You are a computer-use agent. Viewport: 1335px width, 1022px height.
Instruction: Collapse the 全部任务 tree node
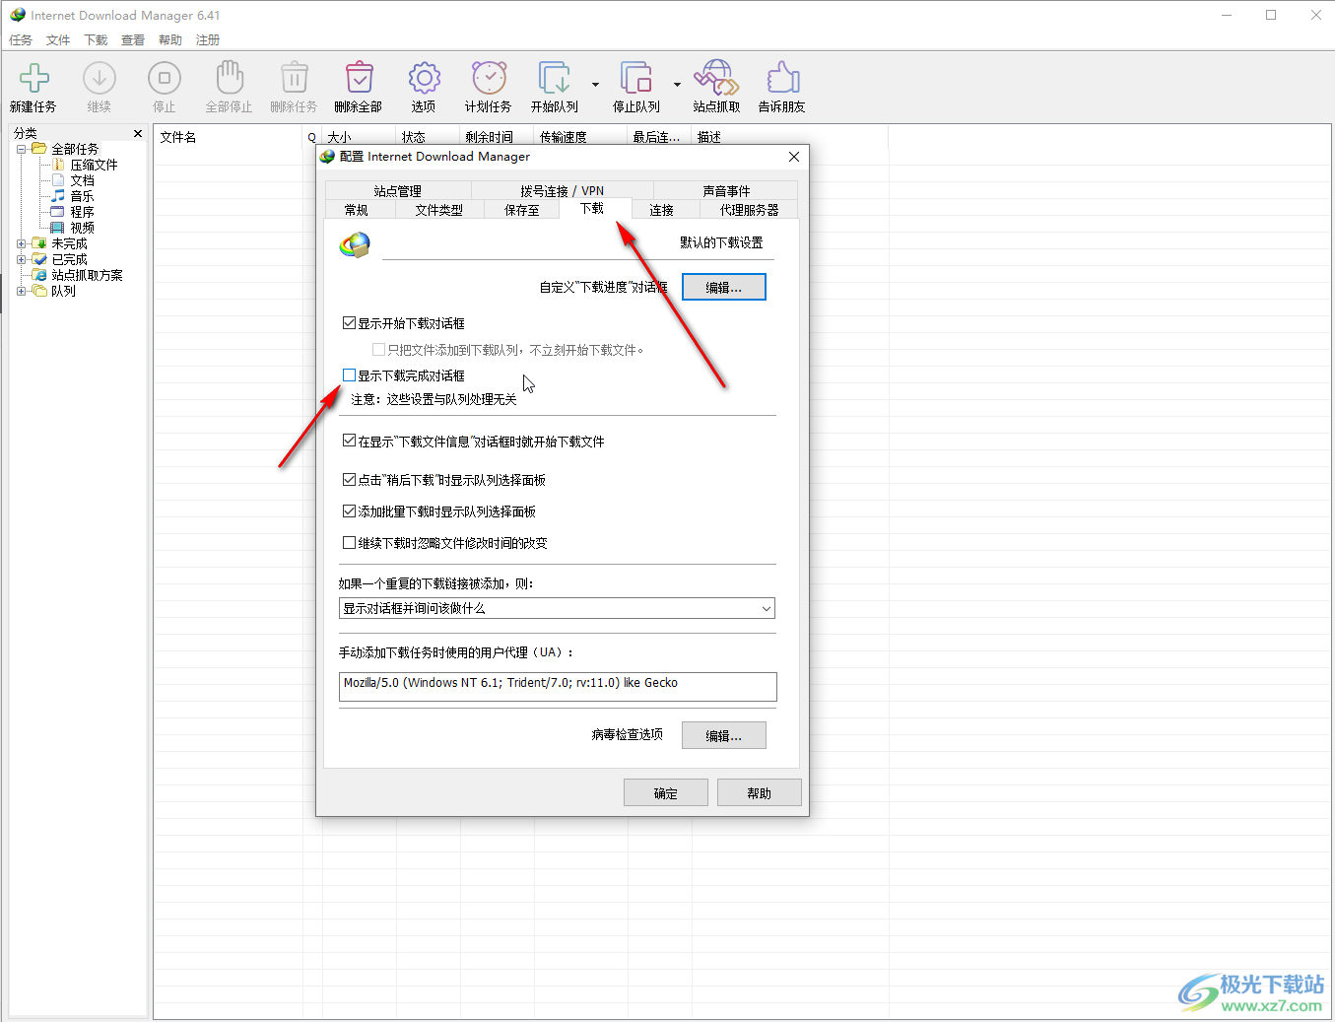[x=22, y=149]
